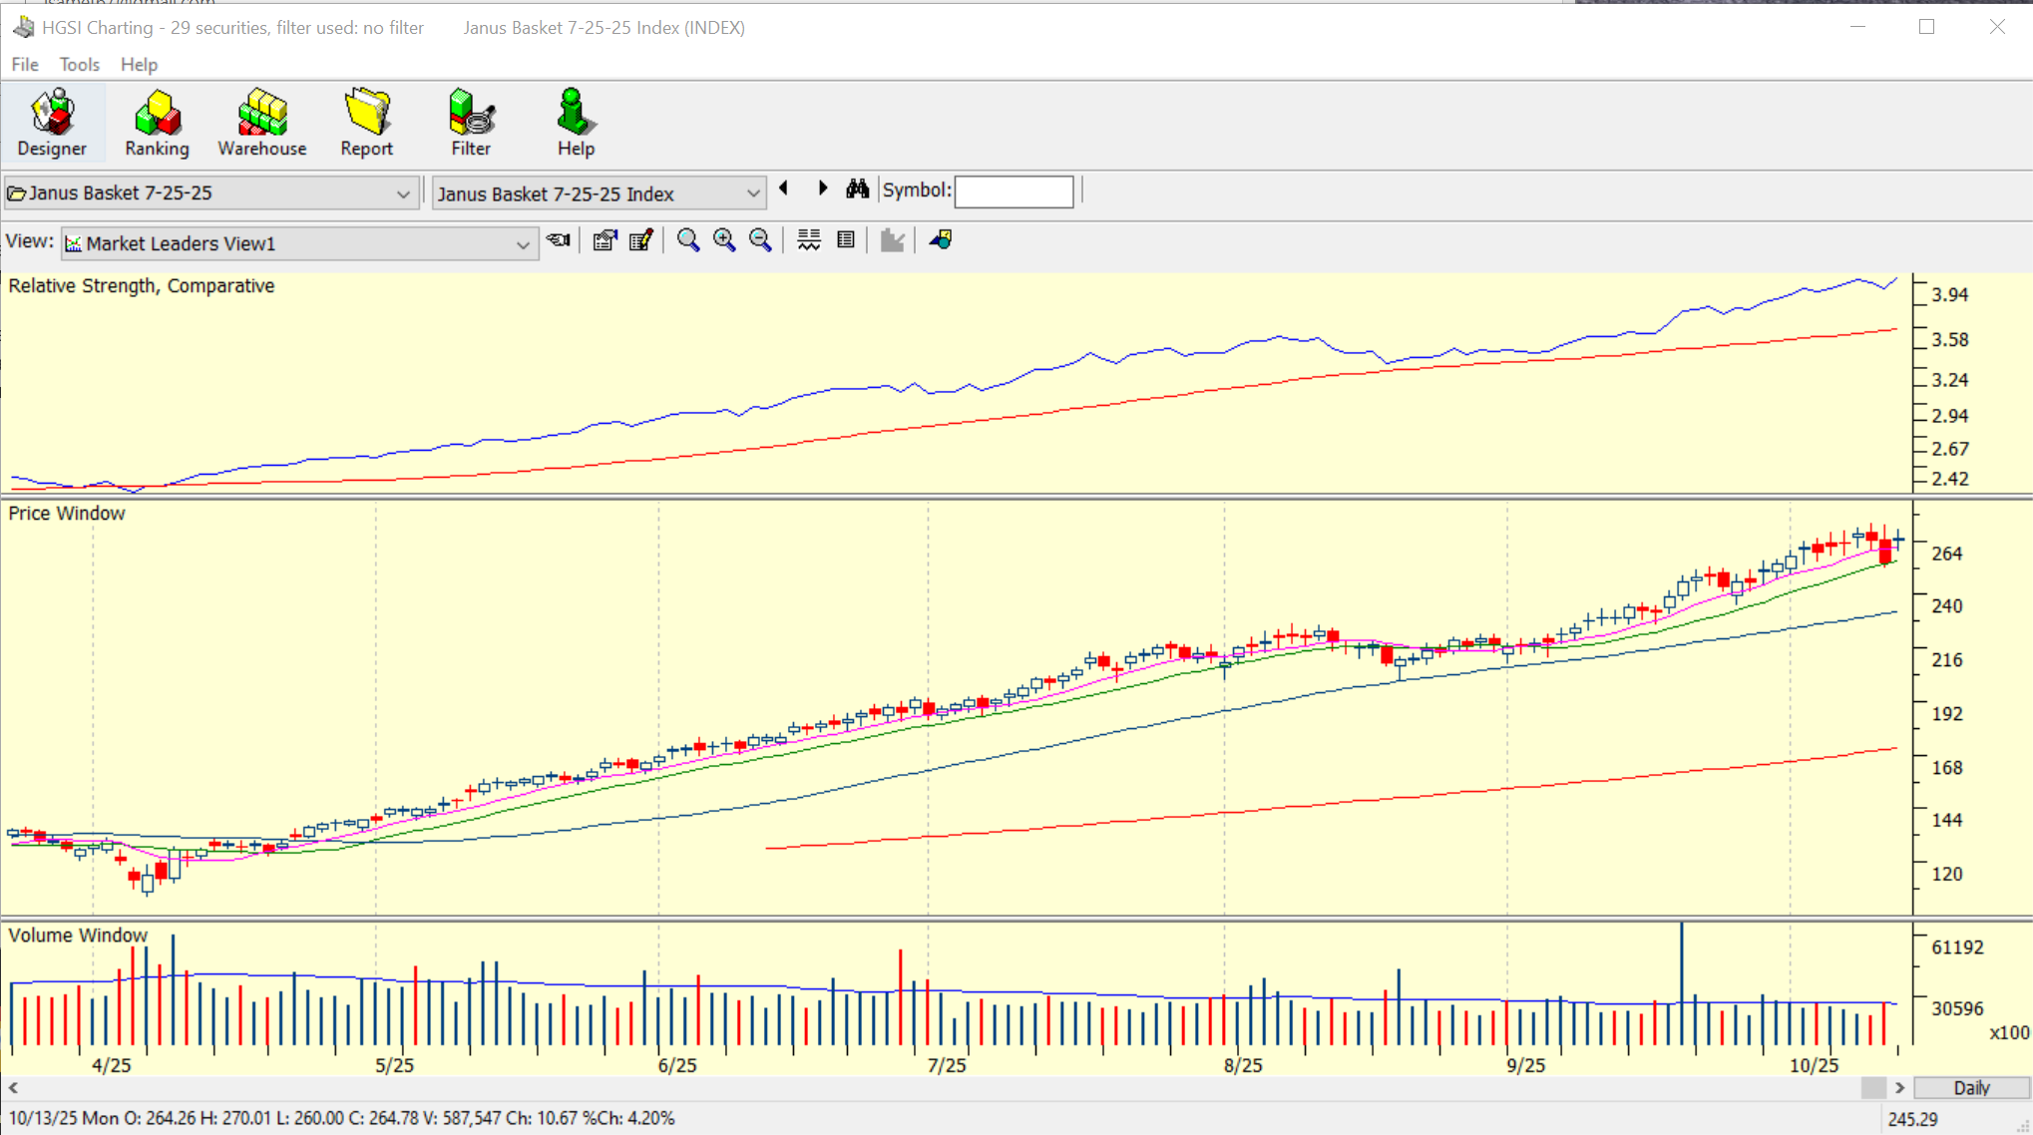Click the drawing shapes tool icon
Screen dimensions: 2033x1135
point(940,240)
